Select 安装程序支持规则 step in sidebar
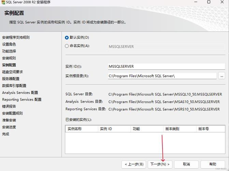This screenshot has width=229, height=171. (16, 37)
